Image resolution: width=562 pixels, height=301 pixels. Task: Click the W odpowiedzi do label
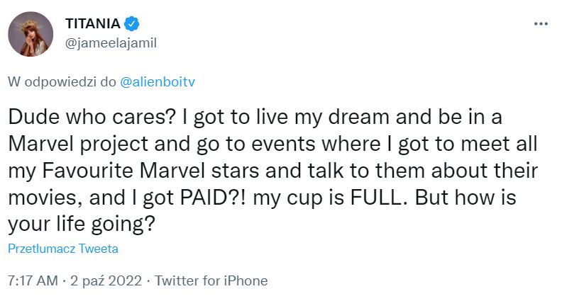[x=62, y=81]
